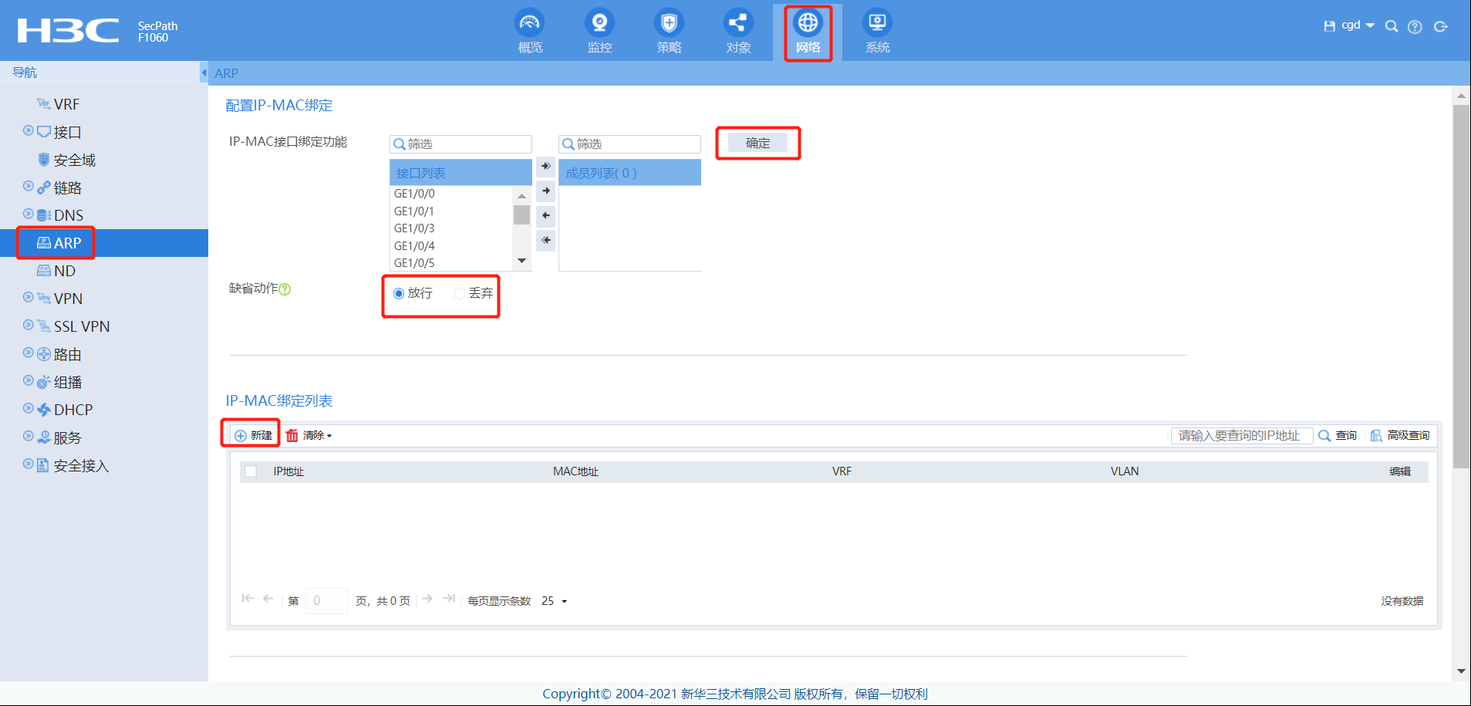Click the remove-selected single left arrow
This screenshot has width=1471, height=706.
click(x=545, y=215)
